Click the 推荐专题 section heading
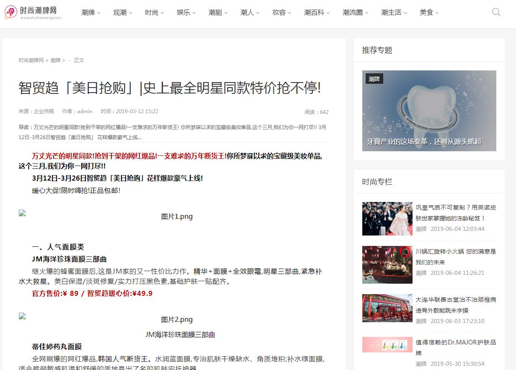This screenshot has height=370, width=516. [x=377, y=50]
